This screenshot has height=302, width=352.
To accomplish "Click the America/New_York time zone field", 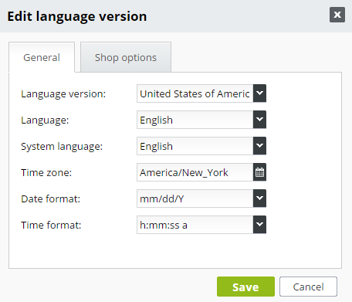I will point(195,172).
